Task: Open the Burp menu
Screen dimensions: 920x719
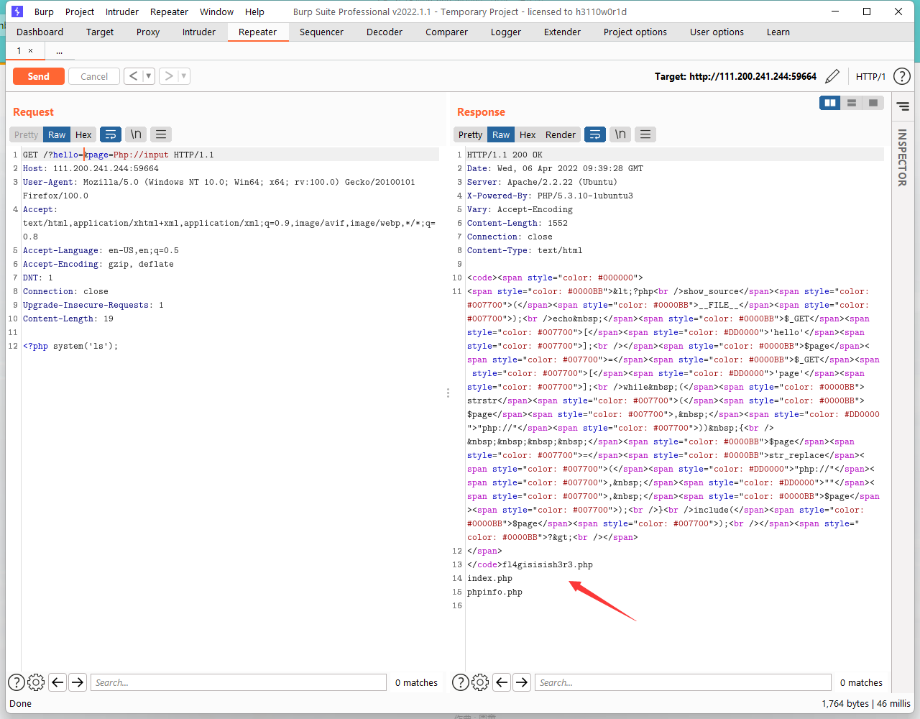Action: 44,12
